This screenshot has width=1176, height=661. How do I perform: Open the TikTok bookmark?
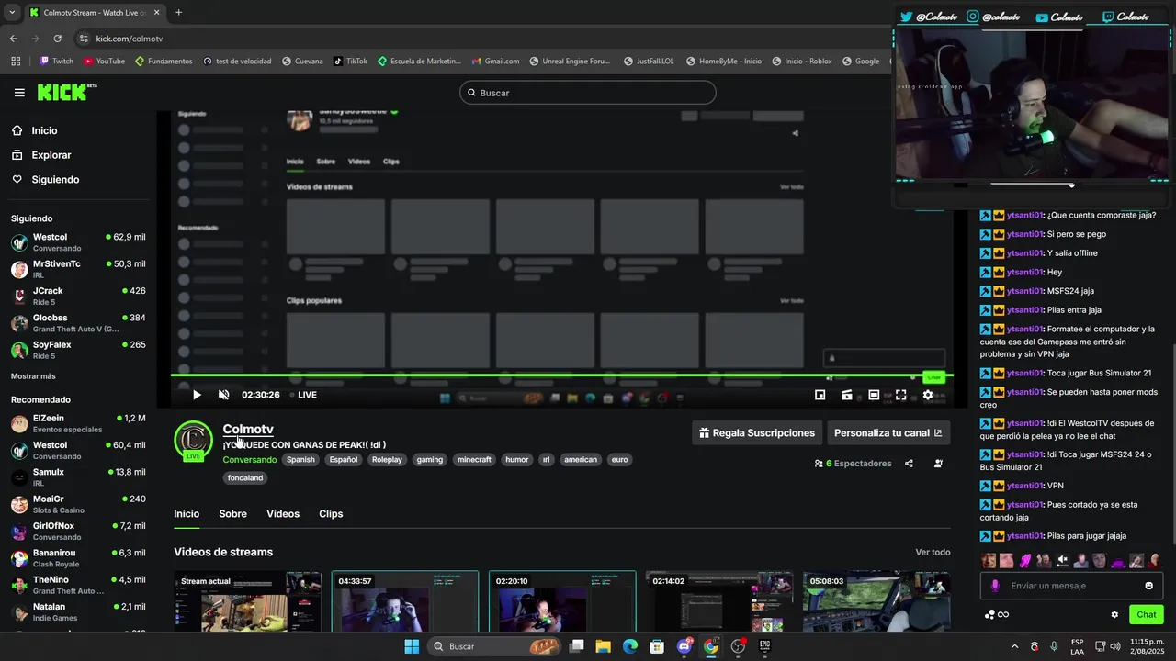coord(350,62)
